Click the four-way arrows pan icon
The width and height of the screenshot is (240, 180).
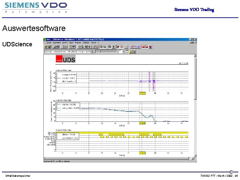click(x=90, y=47)
